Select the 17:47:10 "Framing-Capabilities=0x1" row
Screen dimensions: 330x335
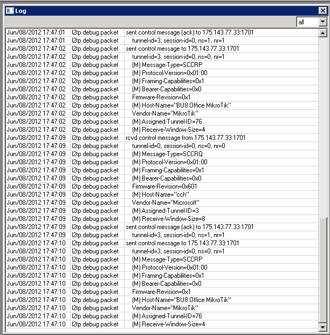162,276
